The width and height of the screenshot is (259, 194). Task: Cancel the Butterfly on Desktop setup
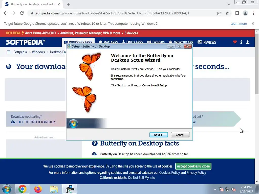point(180,135)
